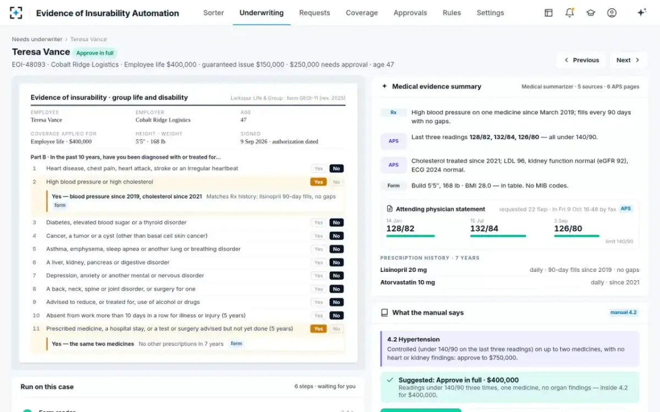Click the 126/80 reading bar
This screenshot has height=412, width=660.
point(576,236)
